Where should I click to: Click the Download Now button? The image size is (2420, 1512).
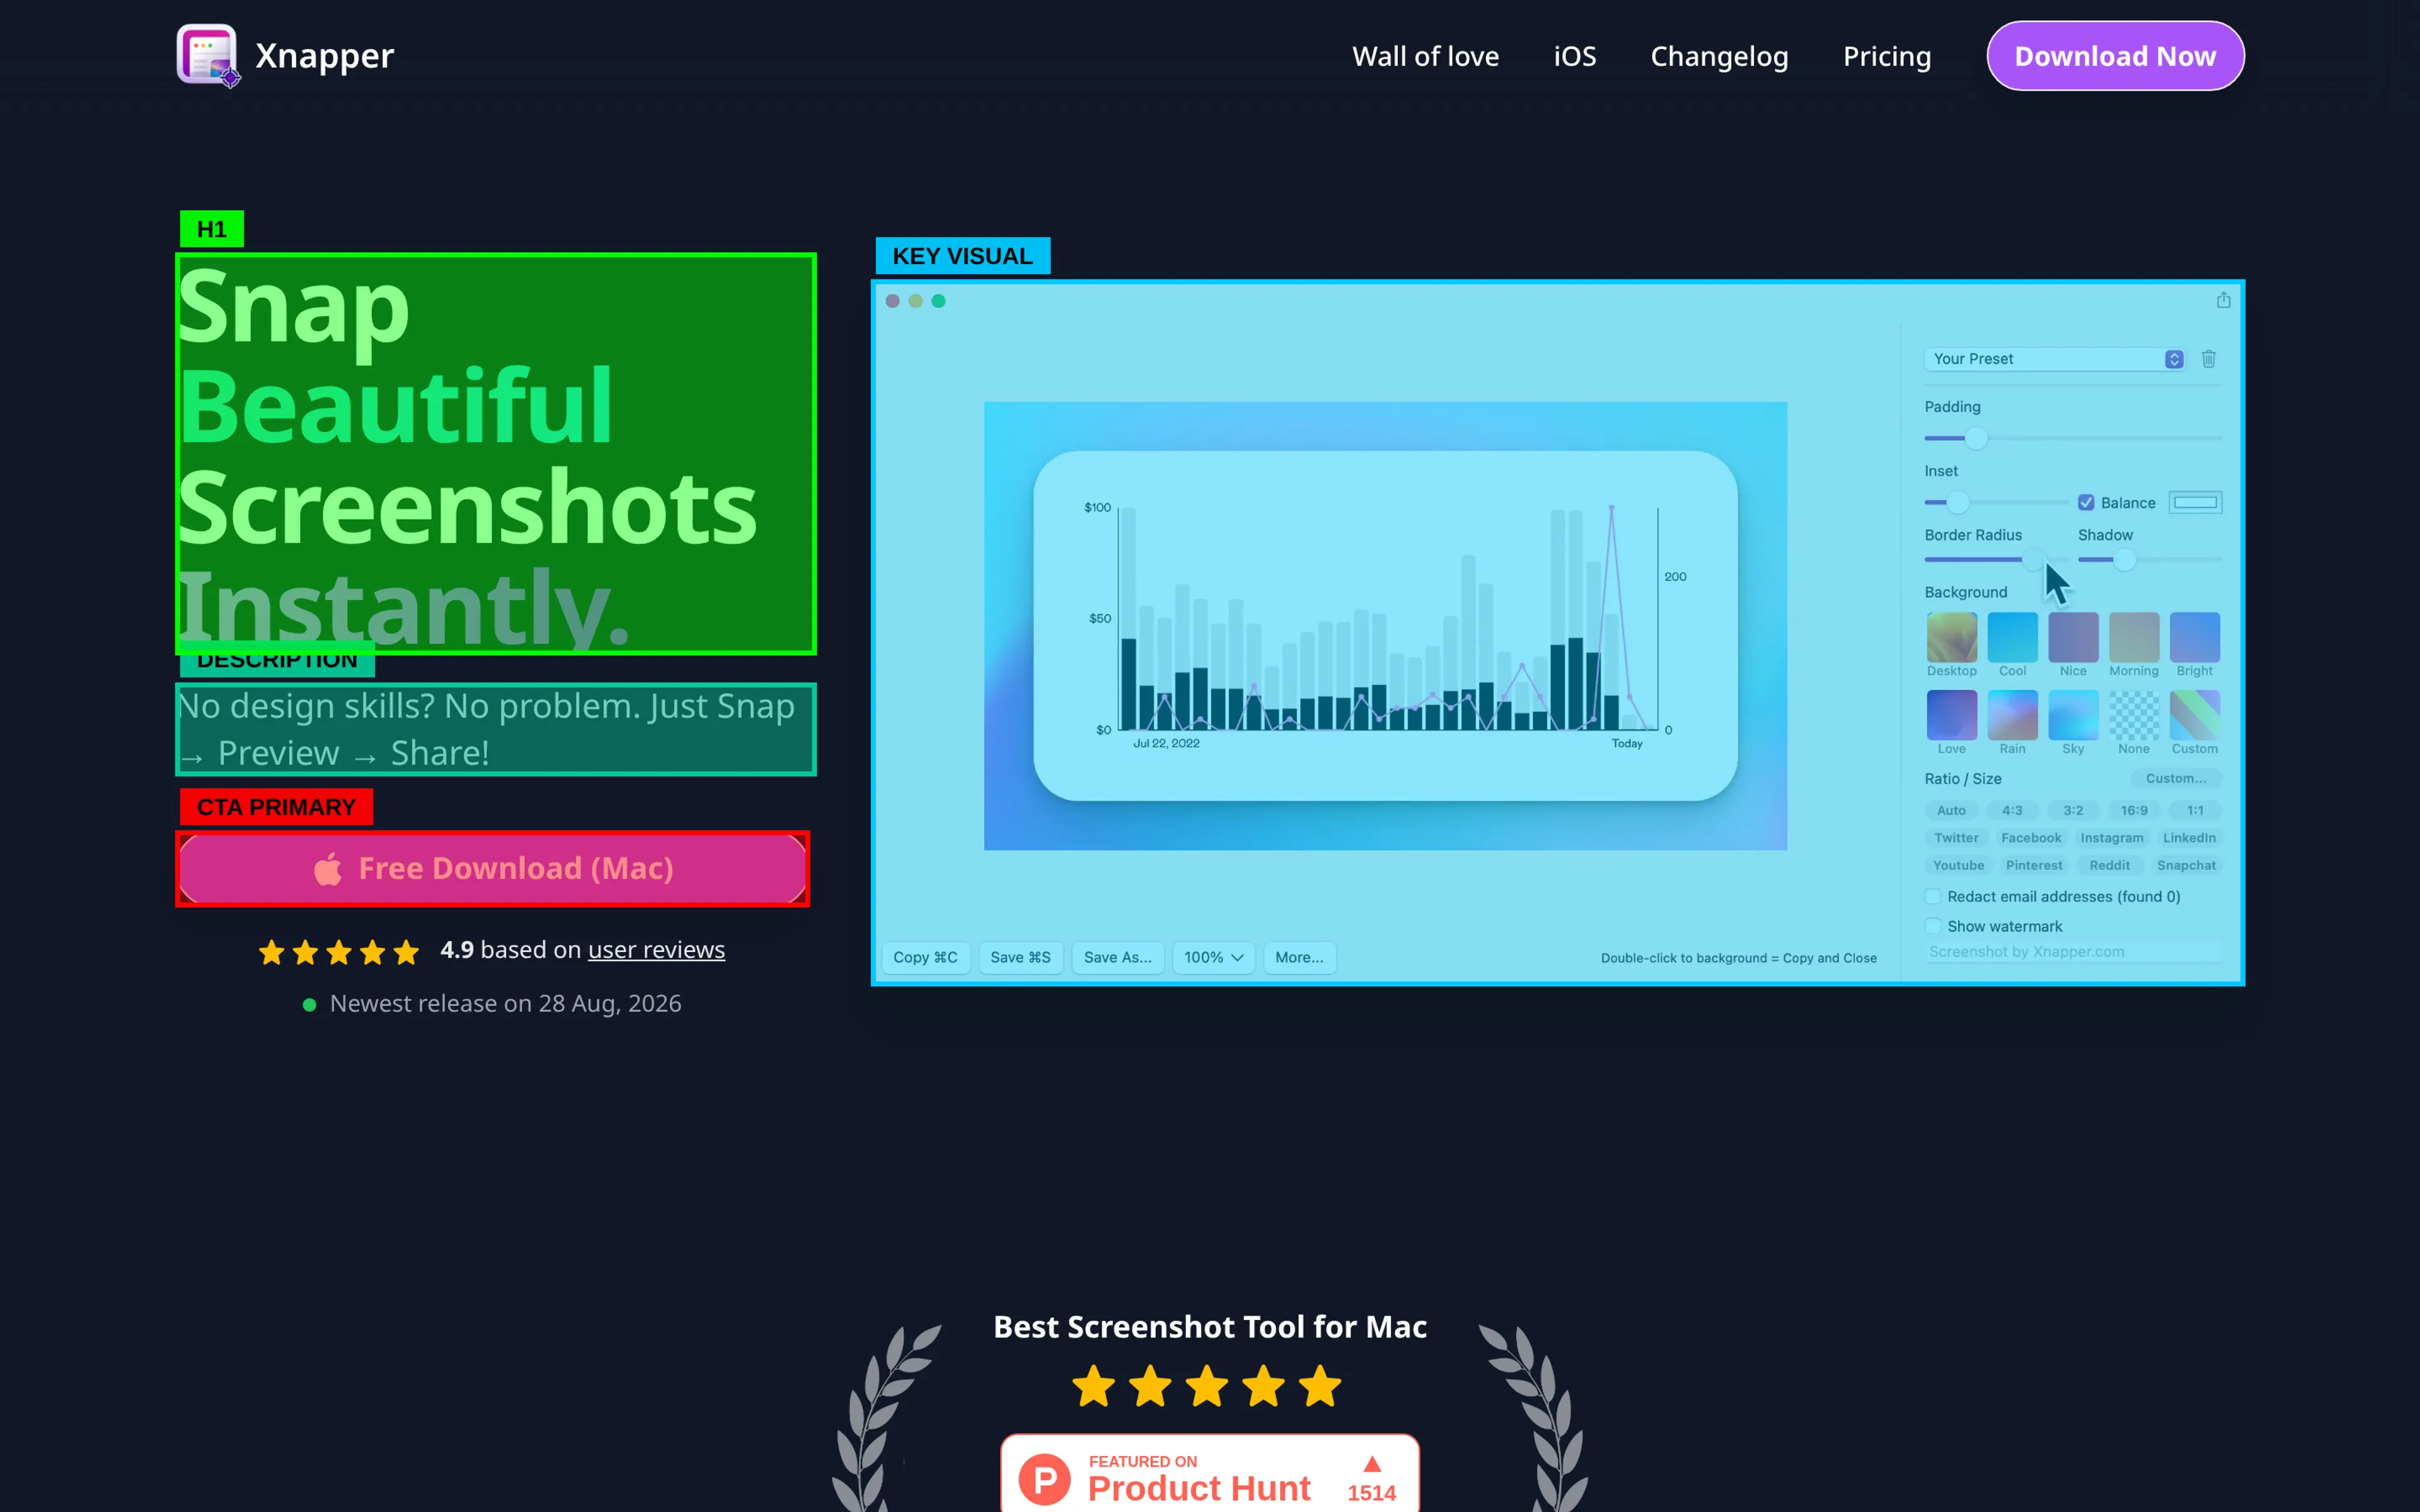click(2115, 56)
